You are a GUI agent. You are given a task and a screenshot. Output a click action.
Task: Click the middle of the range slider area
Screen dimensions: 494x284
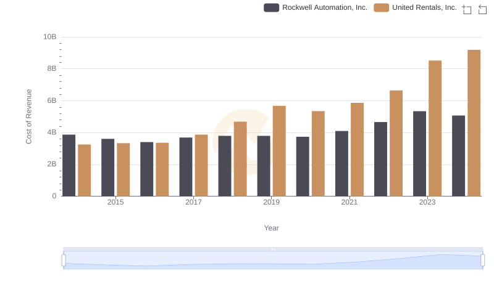[273, 261]
